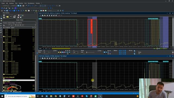The width and height of the screenshot is (174, 98).
Task: Open the Projects, Versions & Maps dropdown
Action: (x=20, y=23)
